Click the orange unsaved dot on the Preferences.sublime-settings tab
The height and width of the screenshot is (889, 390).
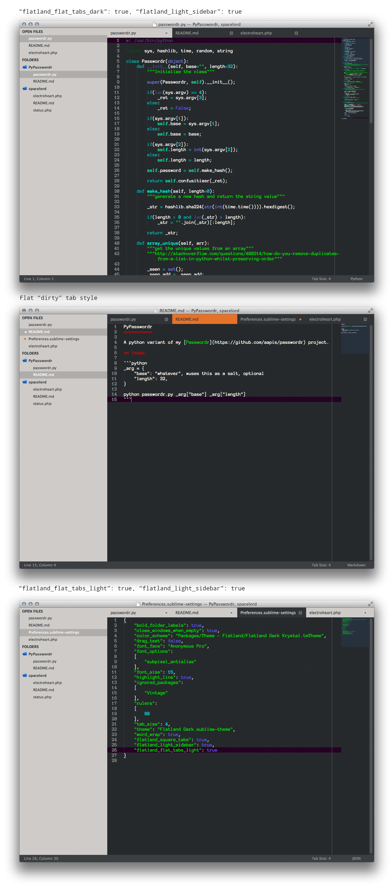[300, 320]
